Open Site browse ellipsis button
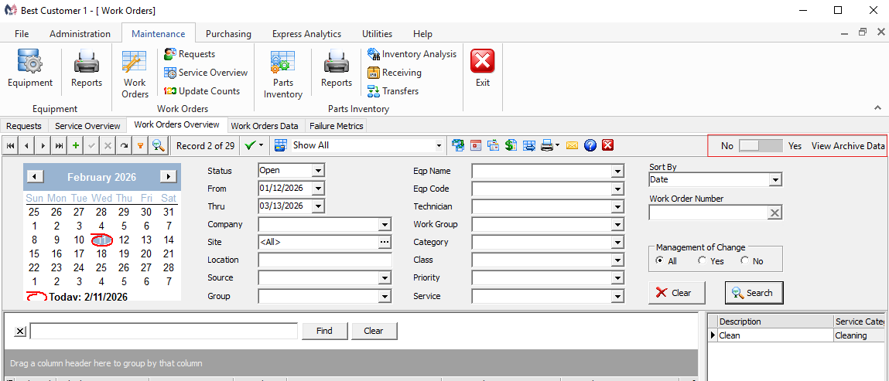This screenshot has height=381, width=889. click(x=385, y=243)
